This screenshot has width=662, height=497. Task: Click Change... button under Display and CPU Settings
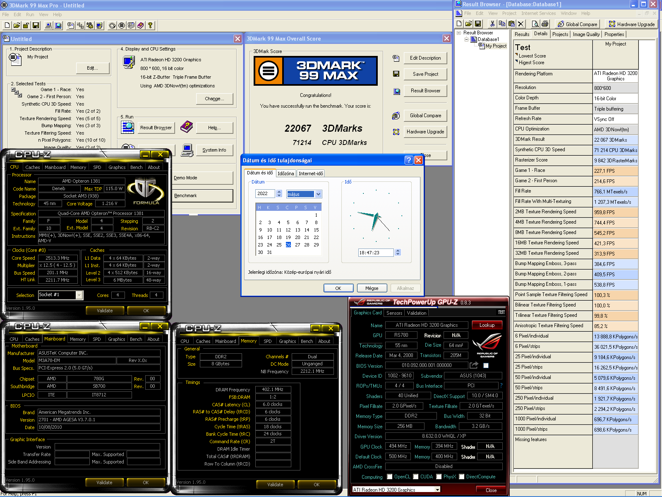214,99
